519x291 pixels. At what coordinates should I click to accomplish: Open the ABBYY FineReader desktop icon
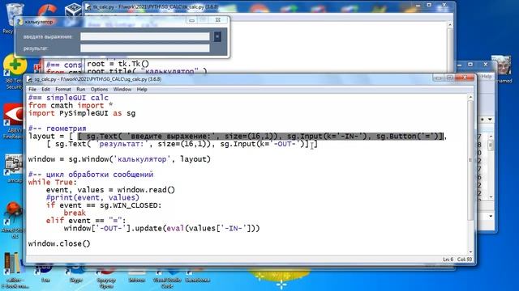point(13,120)
